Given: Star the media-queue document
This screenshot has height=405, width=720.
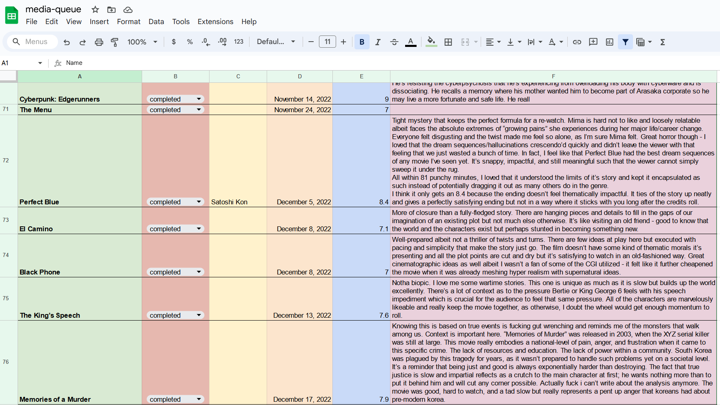Looking at the screenshot, I should tap(95, 9).
